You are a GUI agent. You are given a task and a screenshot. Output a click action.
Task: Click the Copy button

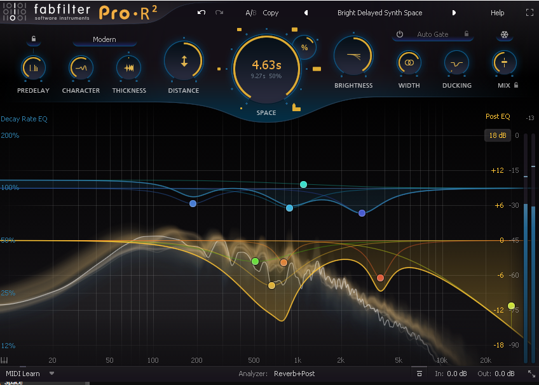coord(270,12)
